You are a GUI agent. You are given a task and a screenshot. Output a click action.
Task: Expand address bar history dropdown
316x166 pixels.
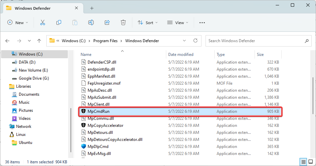184,40
